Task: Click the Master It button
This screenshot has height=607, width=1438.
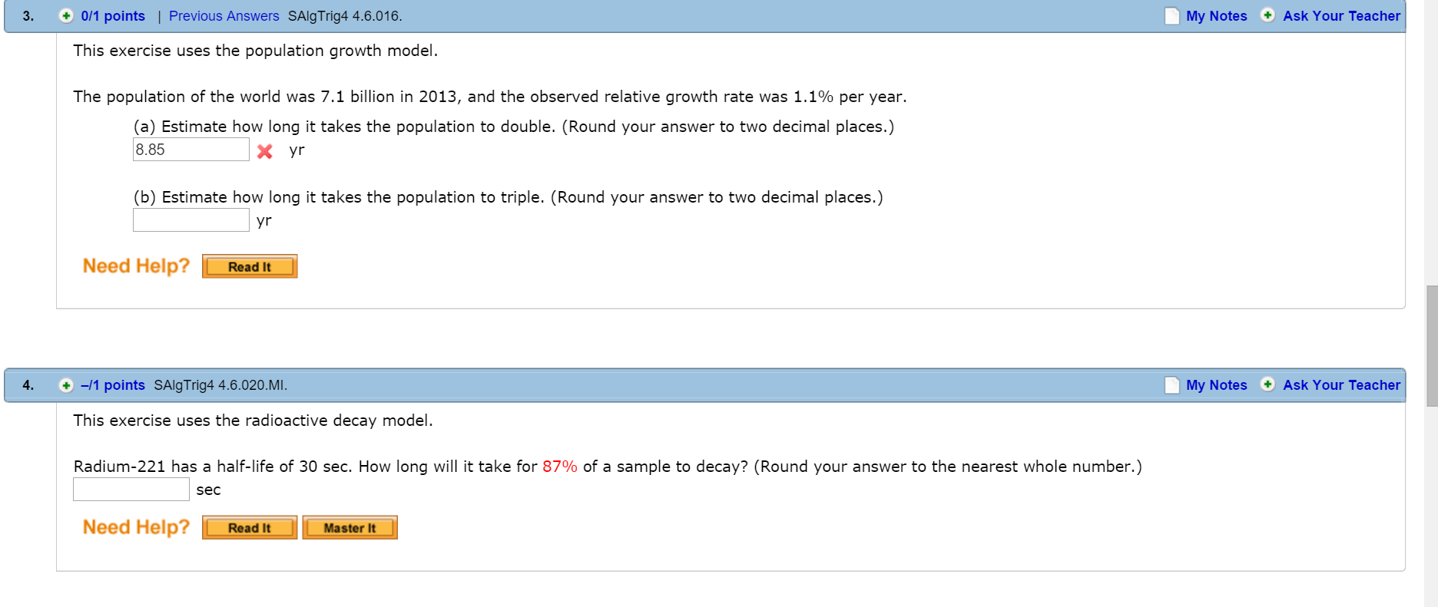Action: [350, 528]
